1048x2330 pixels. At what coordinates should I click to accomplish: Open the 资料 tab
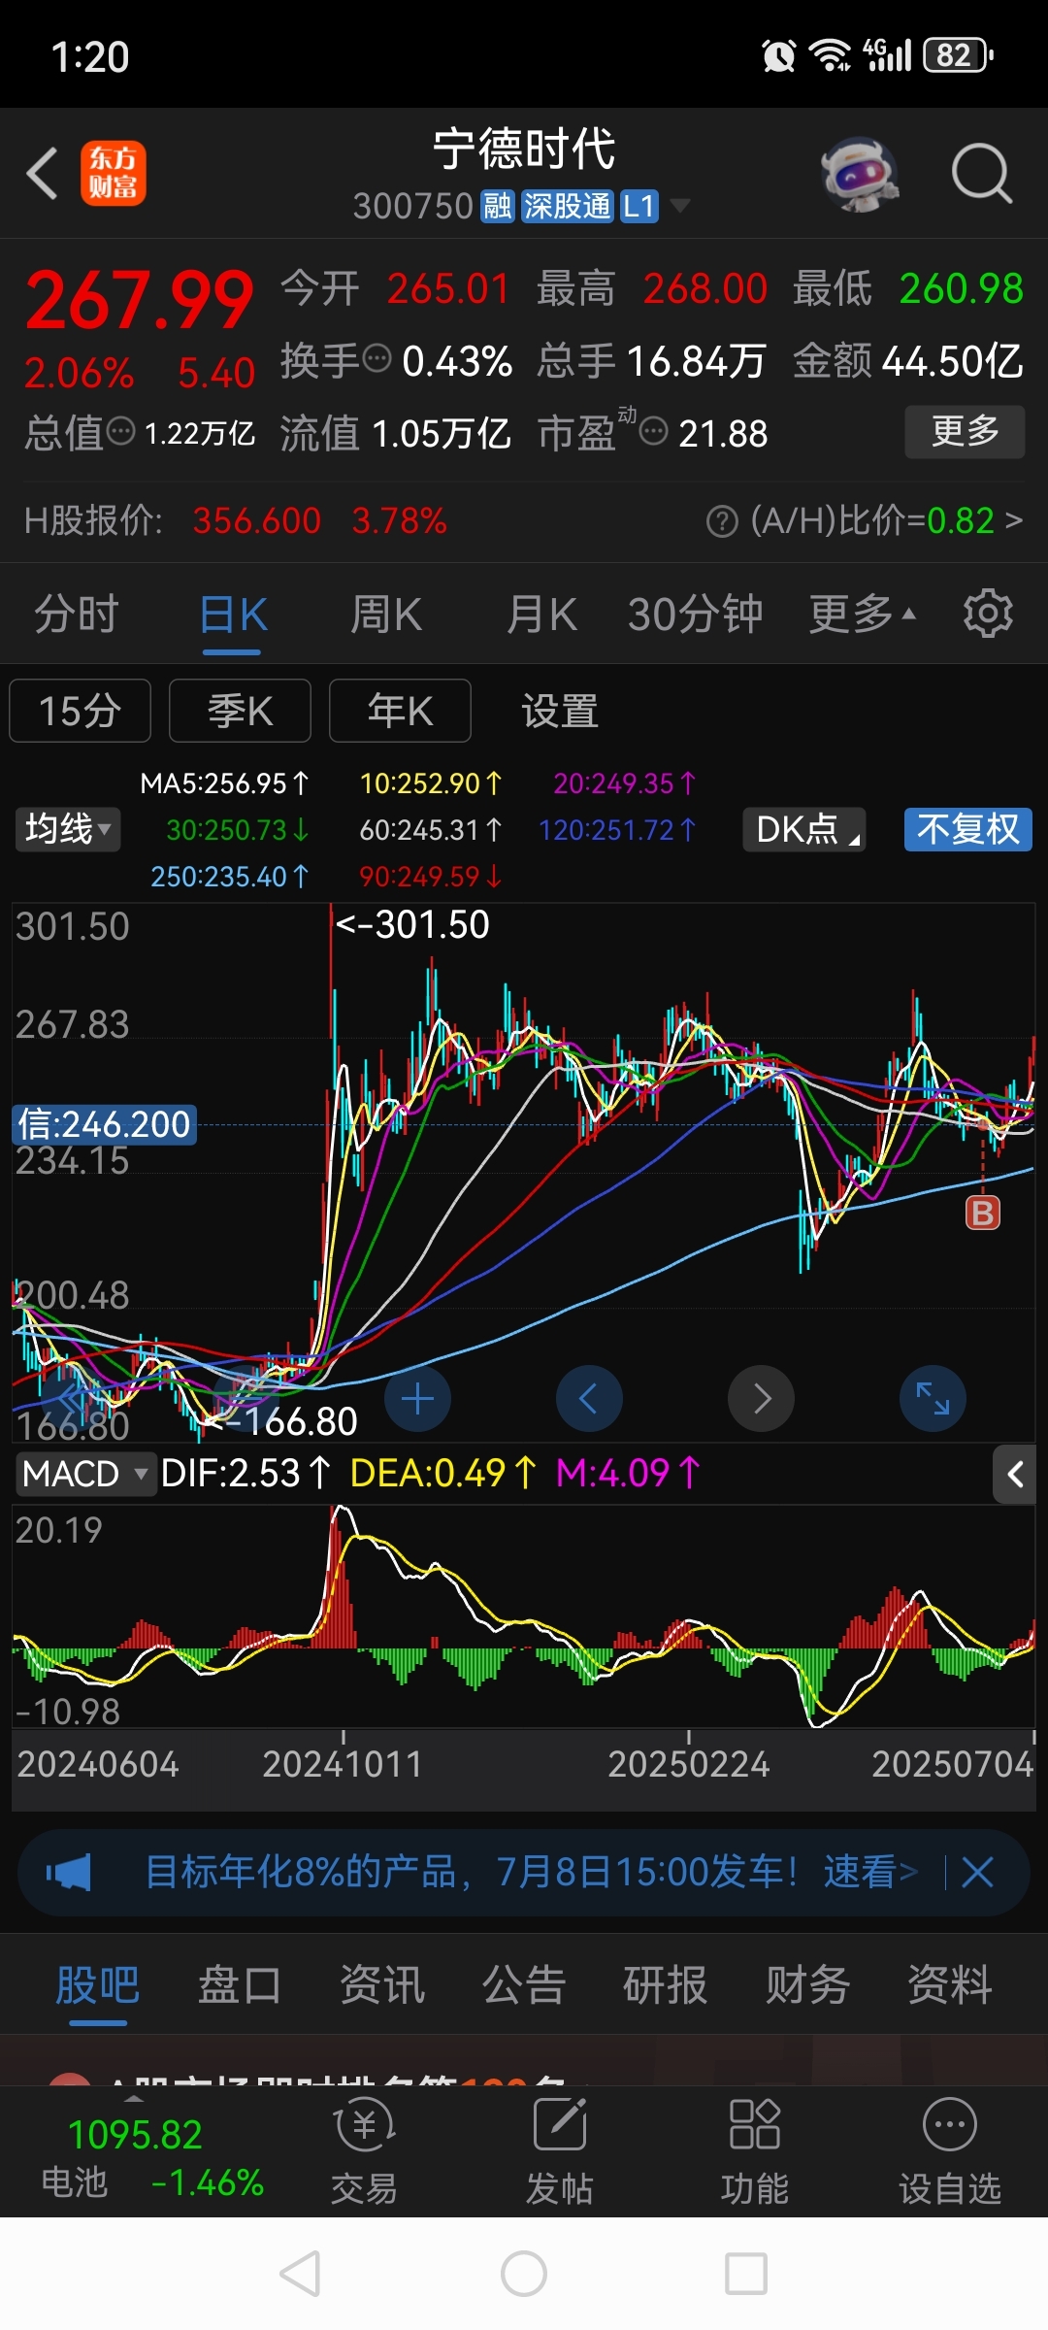coord(950,1984)
